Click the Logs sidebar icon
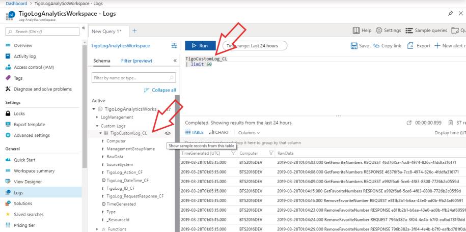 pyautogui.click(x=8, y=192)
